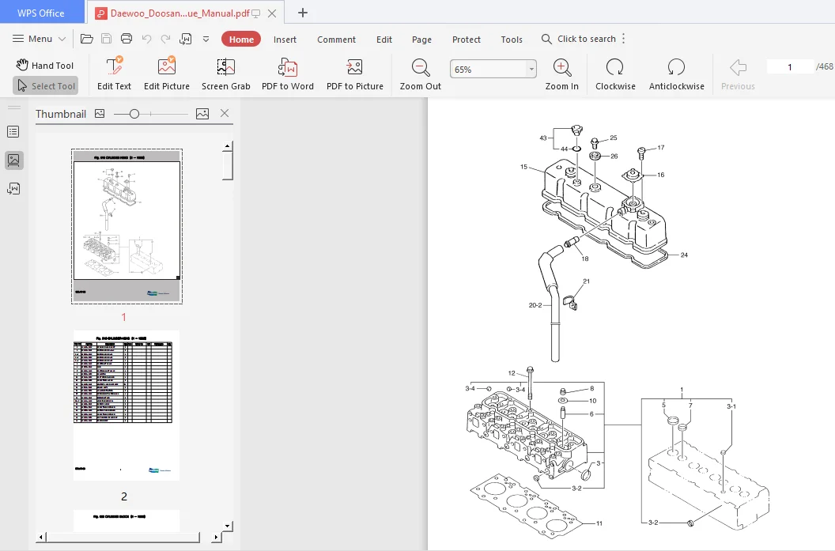Screen dimensions: 835x551
Task: Switch to the Insert tab
Action: click(285, 40)
